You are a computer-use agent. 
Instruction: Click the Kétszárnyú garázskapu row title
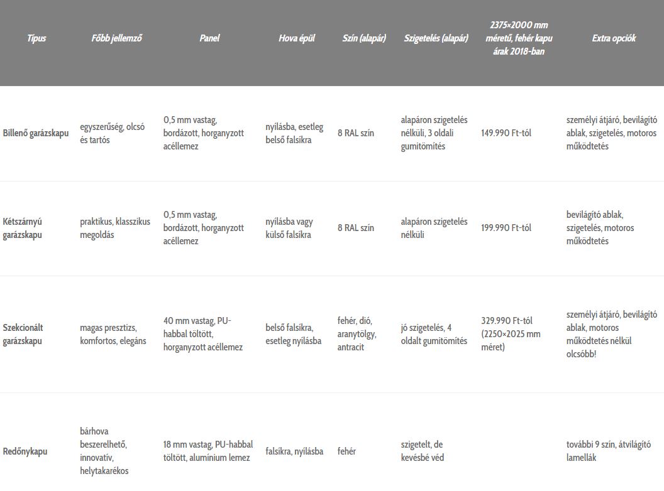(x=23, y=228)
